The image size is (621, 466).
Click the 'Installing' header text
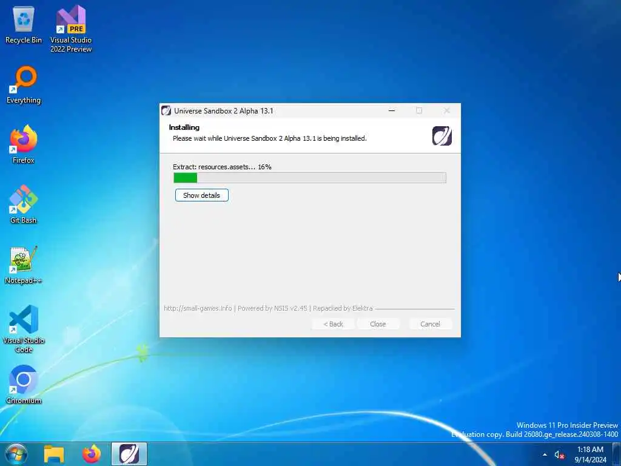184,127
